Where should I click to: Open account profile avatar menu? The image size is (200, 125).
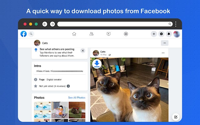[x=177, y=34]
